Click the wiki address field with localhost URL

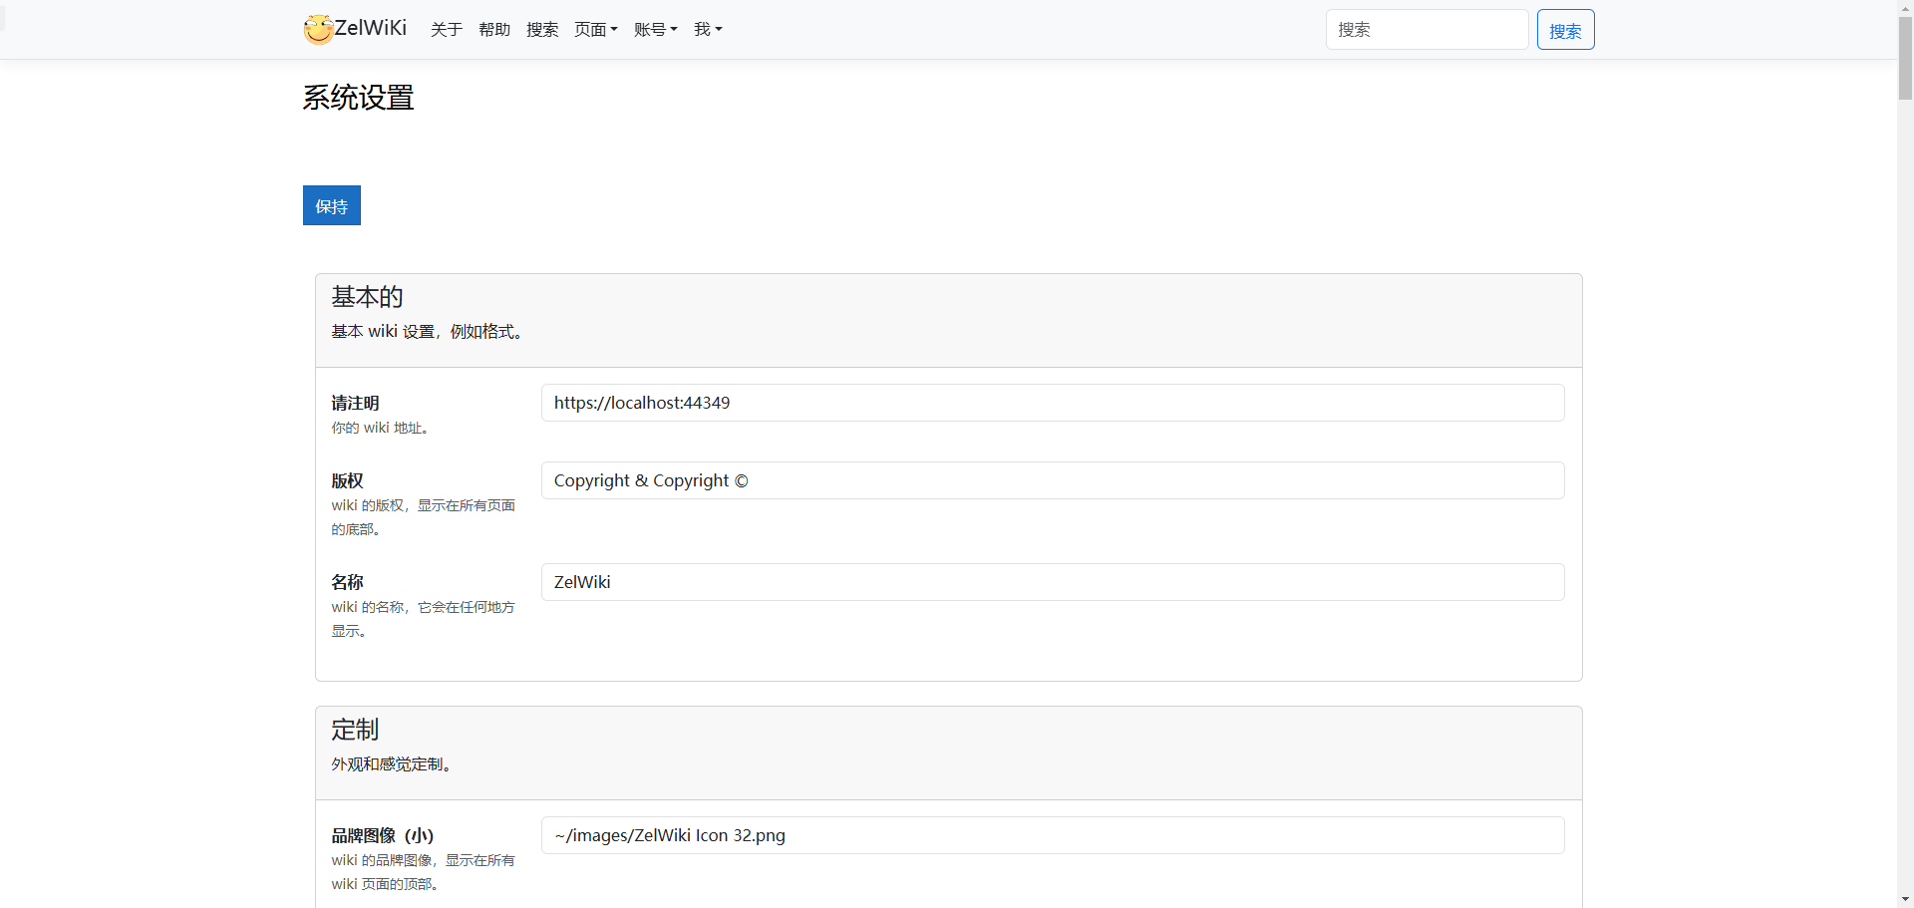[x=1052, y=403]
